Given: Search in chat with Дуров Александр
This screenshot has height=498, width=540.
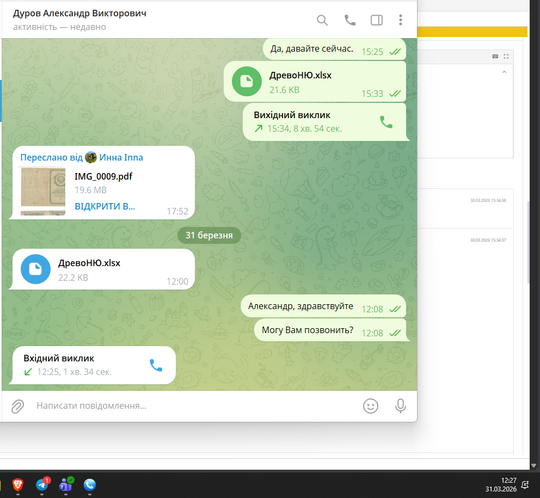Looking at the screenshot, I should click(322, 20).
